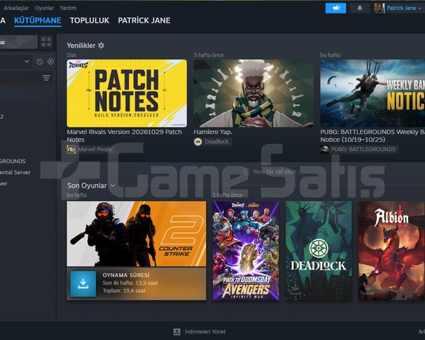Open the Deadlock game cover
This screenshot has width=425, height=340.
point(319,251)
